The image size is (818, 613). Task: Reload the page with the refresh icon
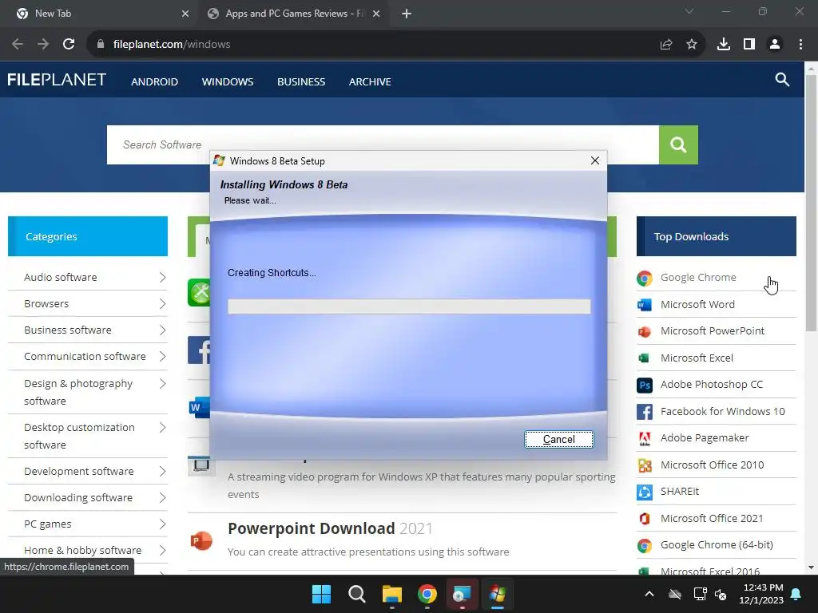pyautogui.click(x=69, y=45)
